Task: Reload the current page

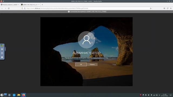Action: [9, 8]
